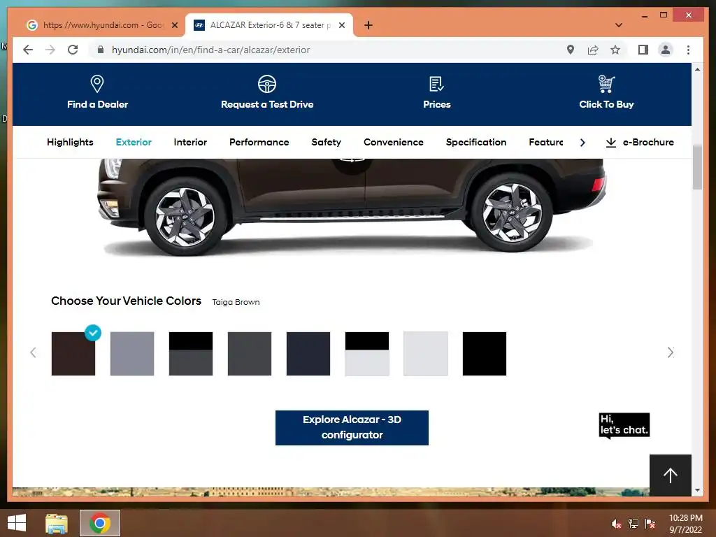Select the light grey color swatch after brown
Viewport: 716px width, 537px height.
pyautogui.click(x=132, y=353)
